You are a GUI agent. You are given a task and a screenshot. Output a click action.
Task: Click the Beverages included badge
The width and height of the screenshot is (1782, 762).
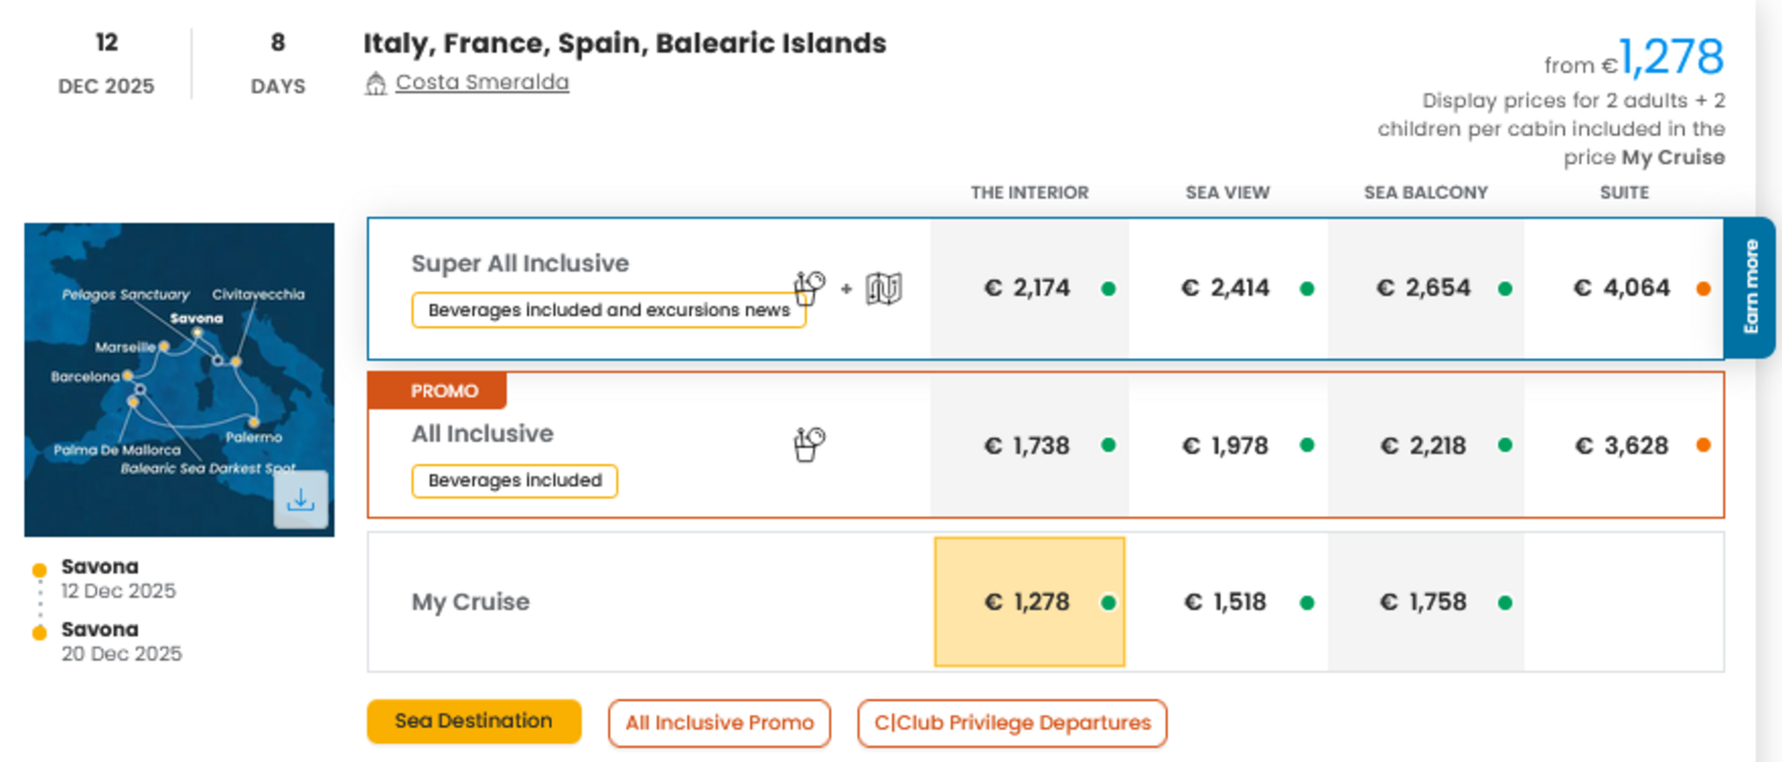515,481
